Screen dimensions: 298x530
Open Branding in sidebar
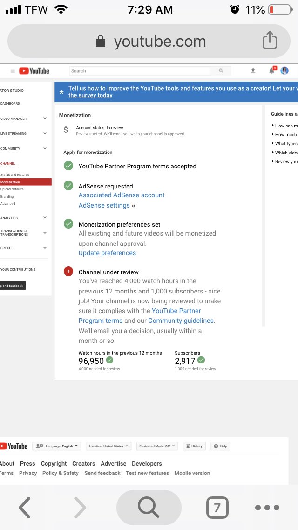click(7, 197)
